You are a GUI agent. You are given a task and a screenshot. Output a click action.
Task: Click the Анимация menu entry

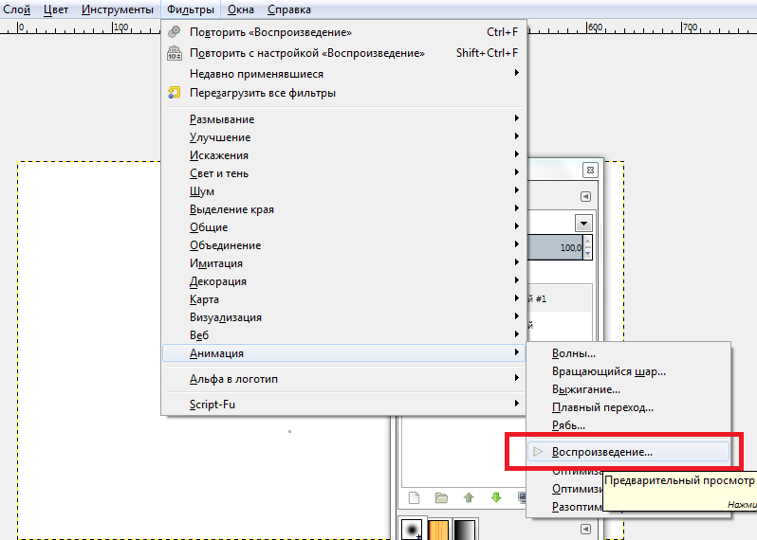click(343, 353)
